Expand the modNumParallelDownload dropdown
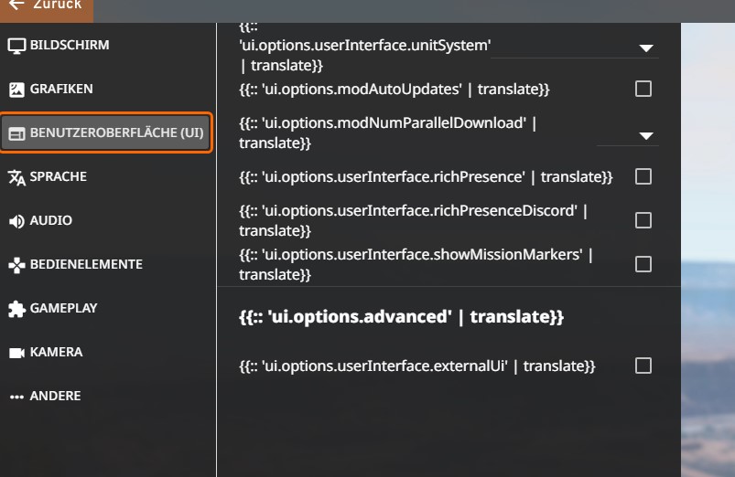This screenshot has height=477, width=735. coord(646,135)
